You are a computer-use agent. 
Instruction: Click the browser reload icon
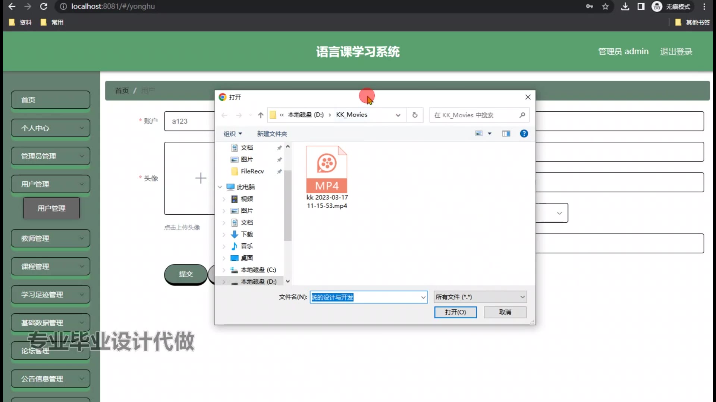point(44,6)
